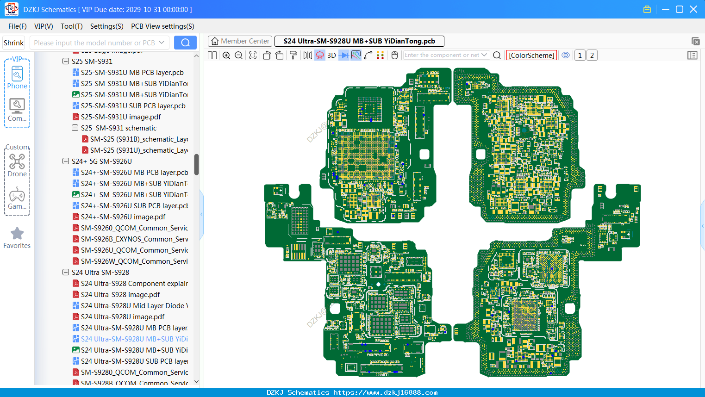Select S24 Ultra-SM-S928U MB+SUB YiDianTong.pcb tab
Image resolution: width=705 pixels, height=397 pixels.
(x=359, y=41)
